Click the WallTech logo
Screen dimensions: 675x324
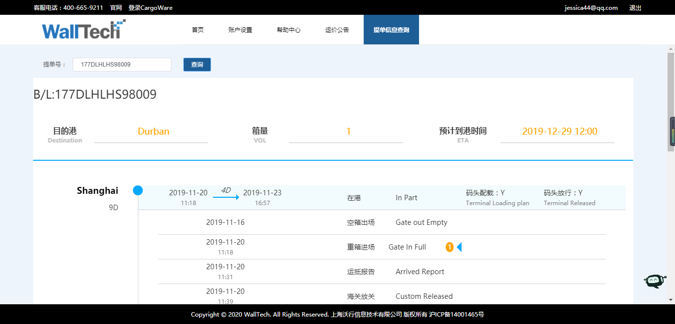[x=83, y=30]
